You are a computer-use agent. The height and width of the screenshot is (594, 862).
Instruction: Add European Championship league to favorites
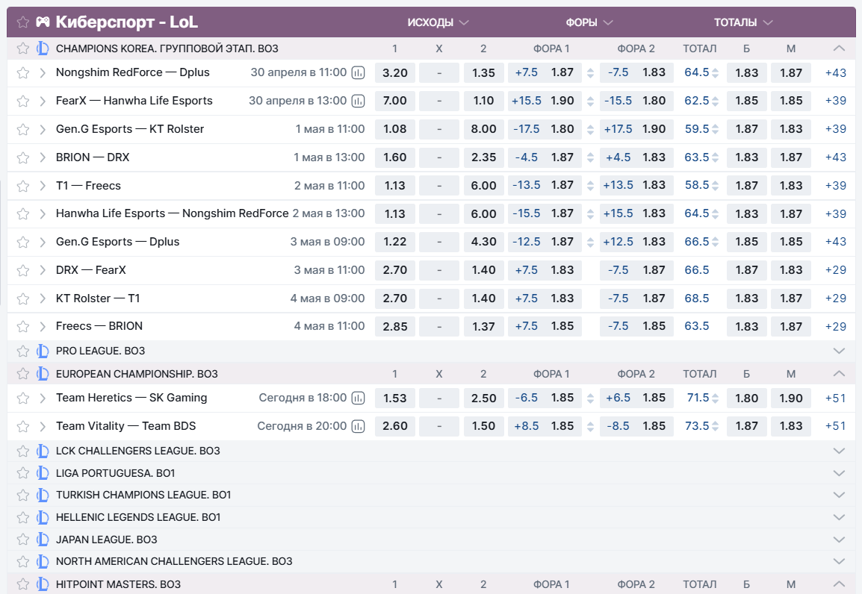coord(23,374)
